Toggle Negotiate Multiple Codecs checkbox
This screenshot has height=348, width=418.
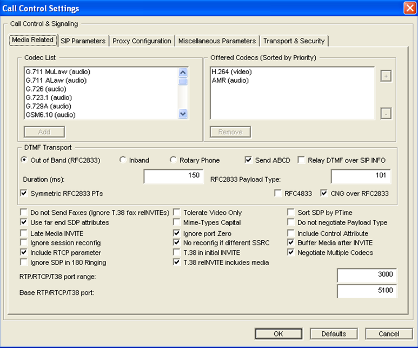292,253
